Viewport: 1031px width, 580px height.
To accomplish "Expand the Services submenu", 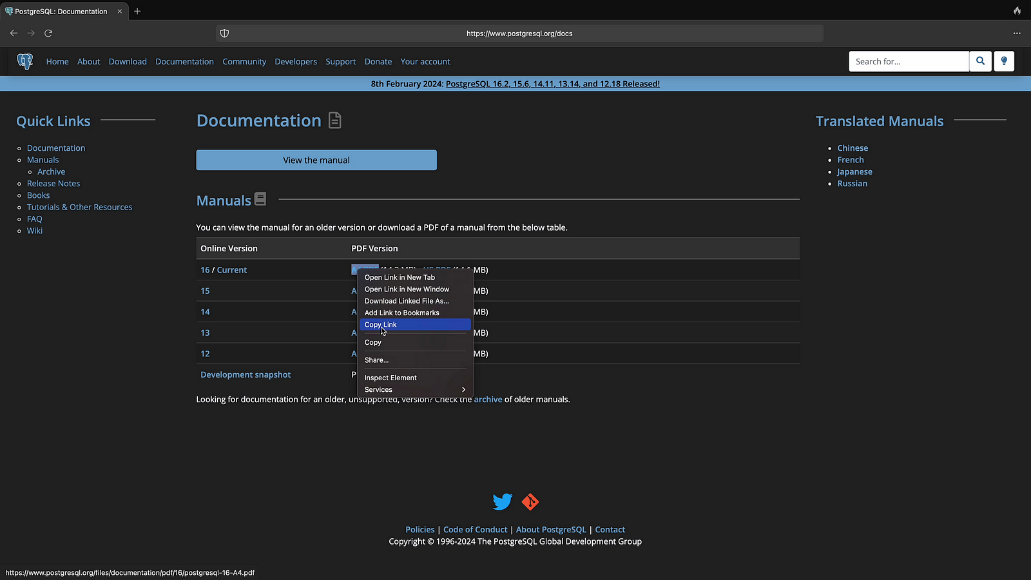I will coord(414,390).
